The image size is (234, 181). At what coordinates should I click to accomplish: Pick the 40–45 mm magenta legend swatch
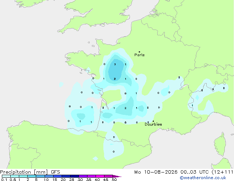click(x=100, y=176)
